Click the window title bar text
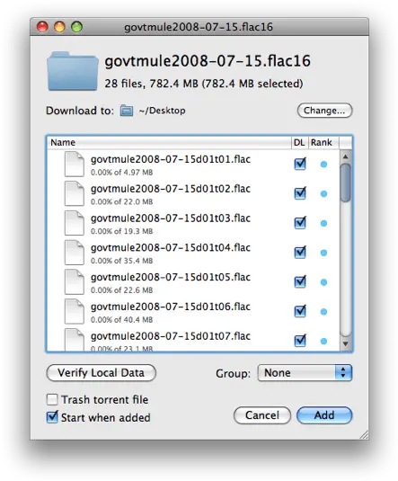This screenshot has height=481, width=398. pos(199,27)
